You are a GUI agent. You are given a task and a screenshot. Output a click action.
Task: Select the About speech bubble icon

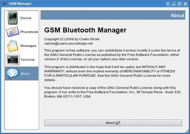12,73
